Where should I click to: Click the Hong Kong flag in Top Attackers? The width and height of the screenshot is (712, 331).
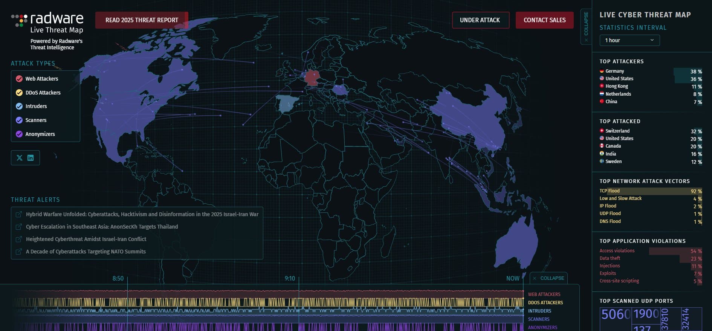[x=602, y=86]
